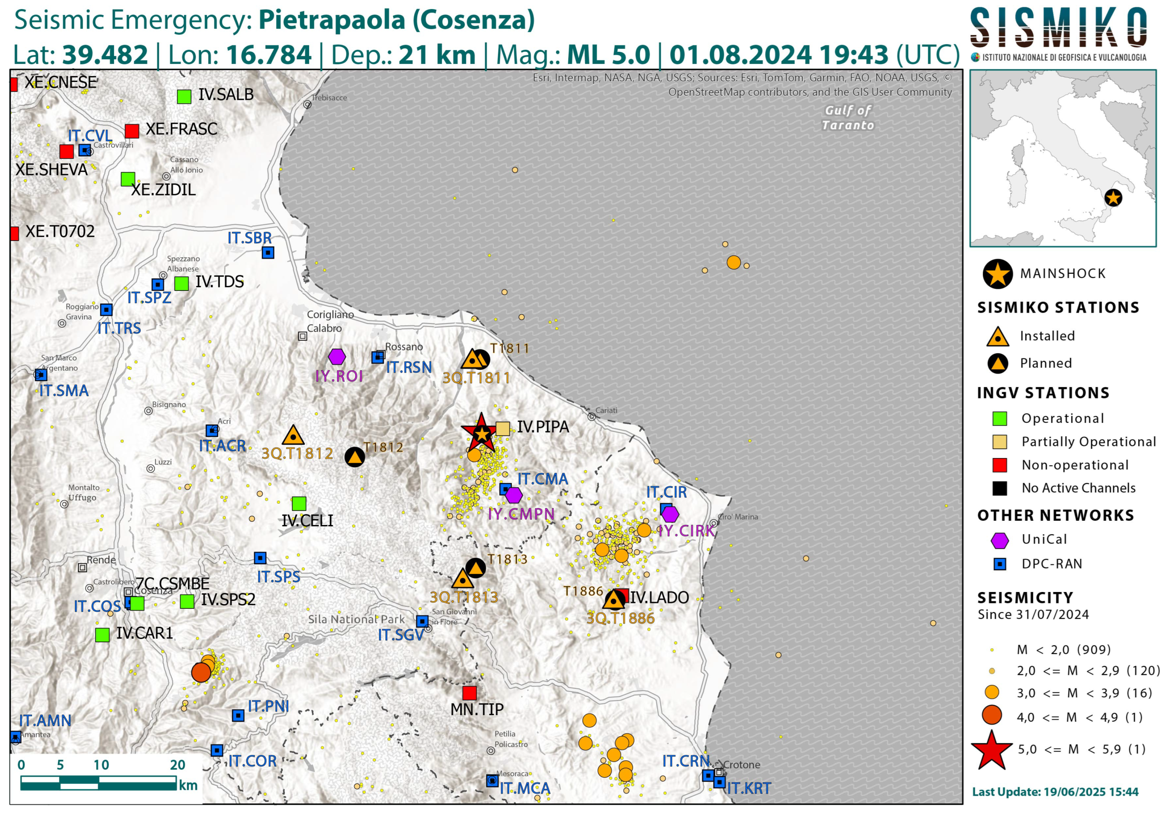The height and width of the screenshot is (814, 1164).
Task: Select the IT.COR blue station marker
Action: (217, 750)
